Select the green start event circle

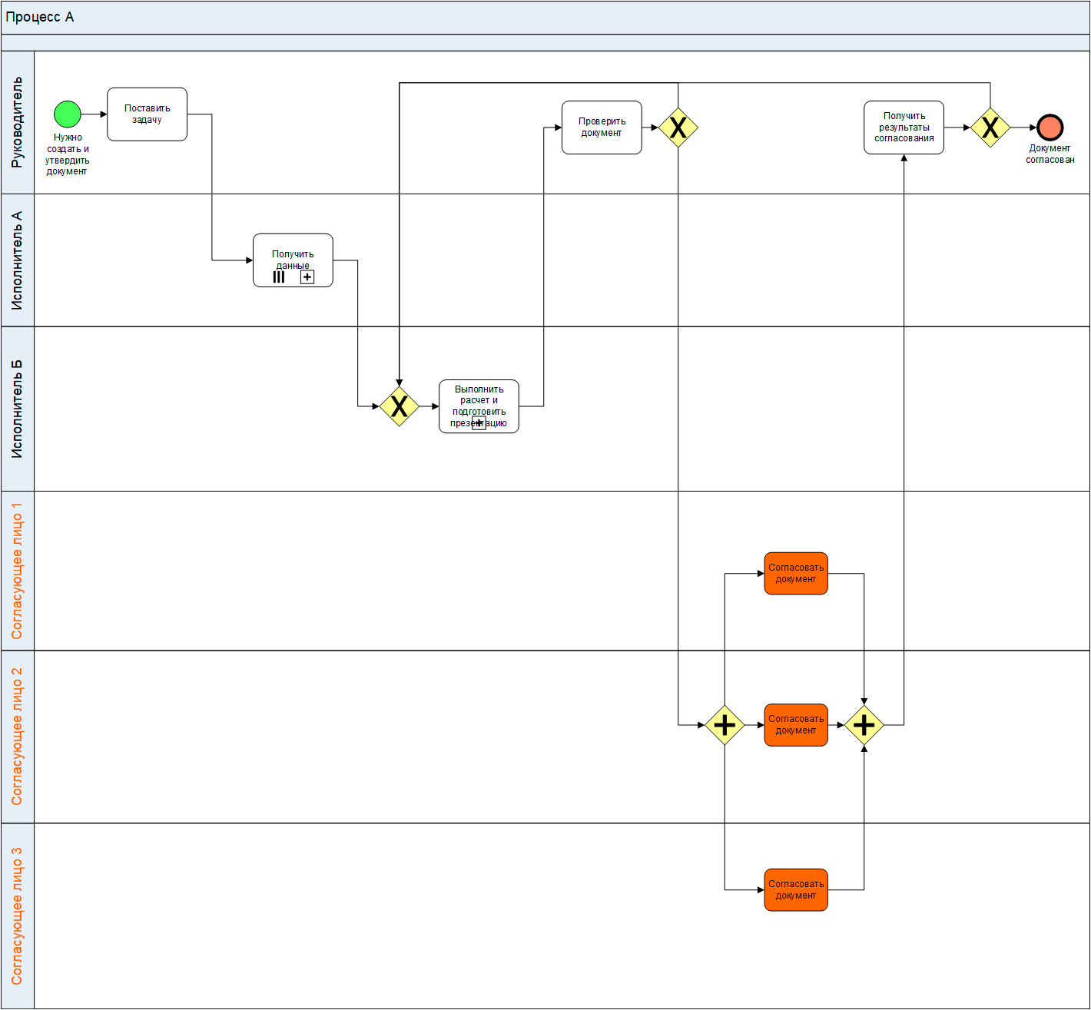coord(68,114)
